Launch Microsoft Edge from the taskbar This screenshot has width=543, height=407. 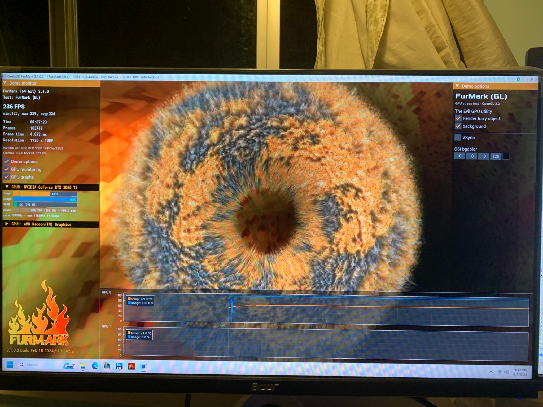click(x=95, y=366)
